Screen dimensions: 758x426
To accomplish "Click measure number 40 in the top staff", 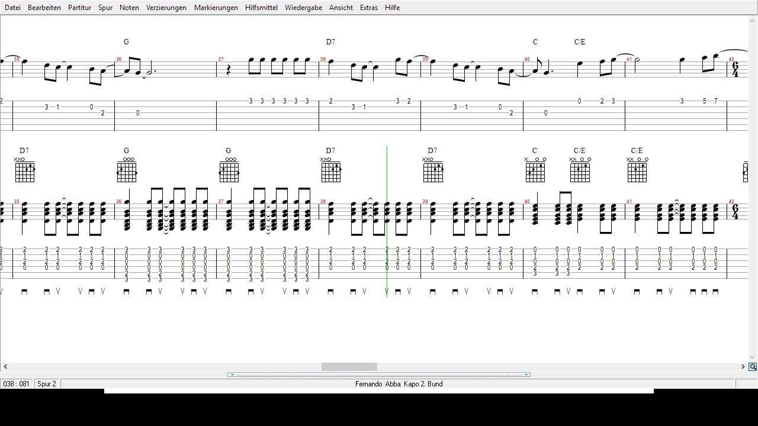I will [527, 59].
